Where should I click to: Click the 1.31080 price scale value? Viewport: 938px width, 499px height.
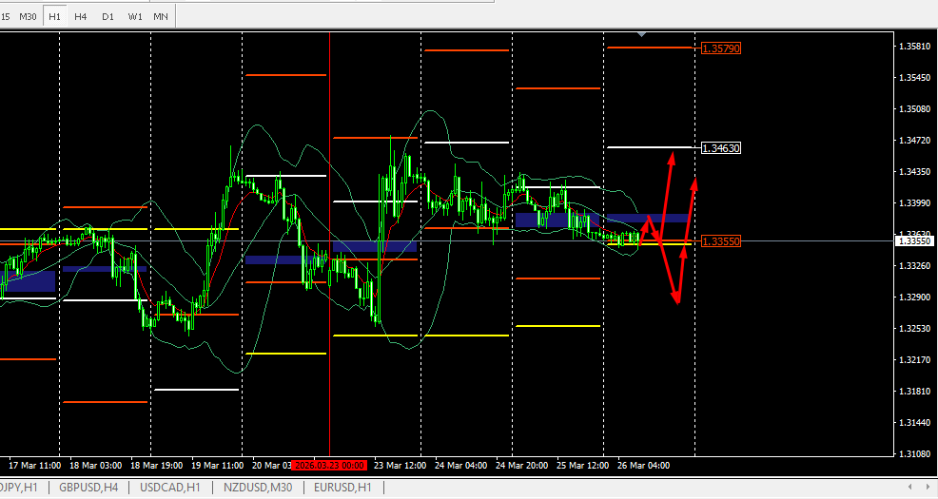pyautogui.click(x=915, y=454)
